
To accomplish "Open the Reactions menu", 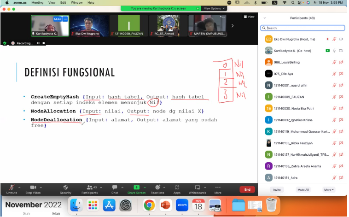I will click(157, 188).
